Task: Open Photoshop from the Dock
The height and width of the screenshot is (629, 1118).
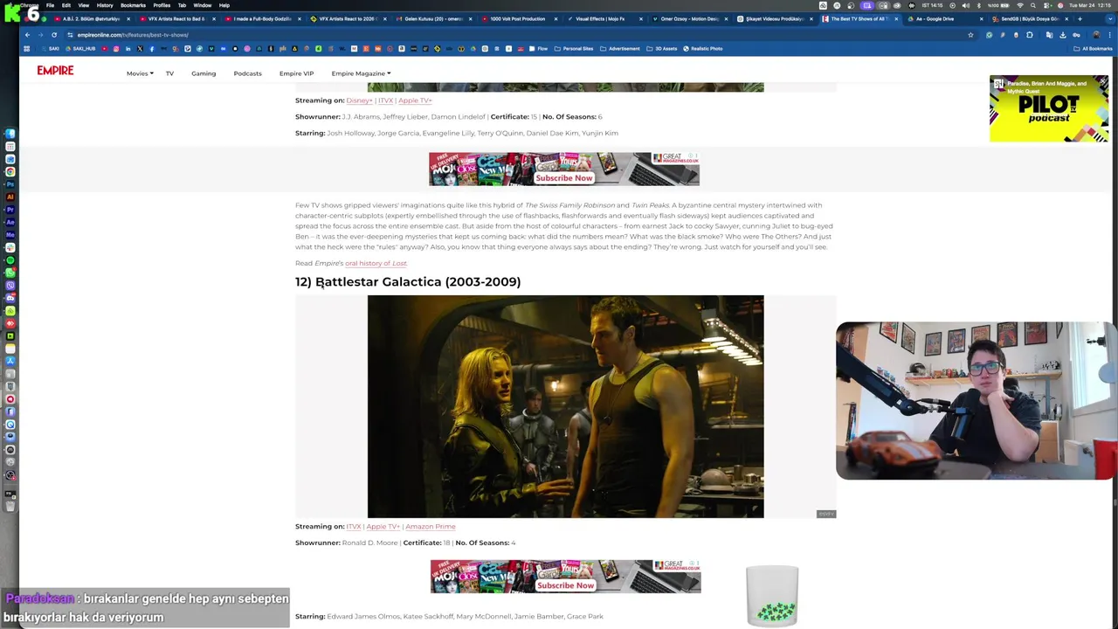Action: click(x=10, y=184)
